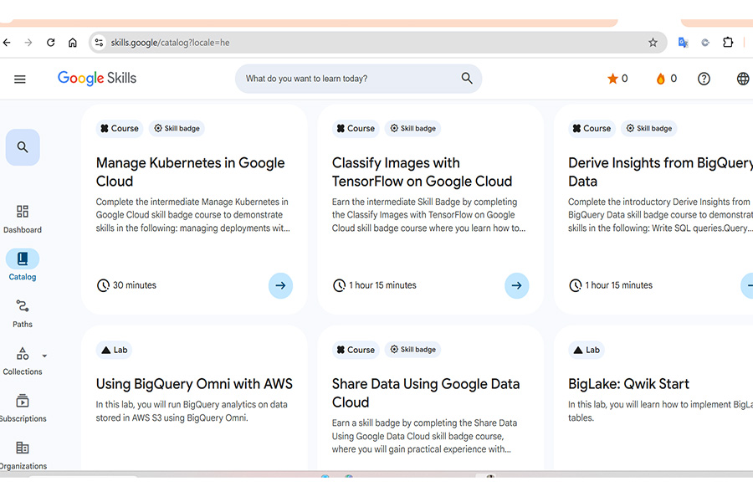Click Google Translate icon in toolbar
753x502 pixels.
(683, 43)
